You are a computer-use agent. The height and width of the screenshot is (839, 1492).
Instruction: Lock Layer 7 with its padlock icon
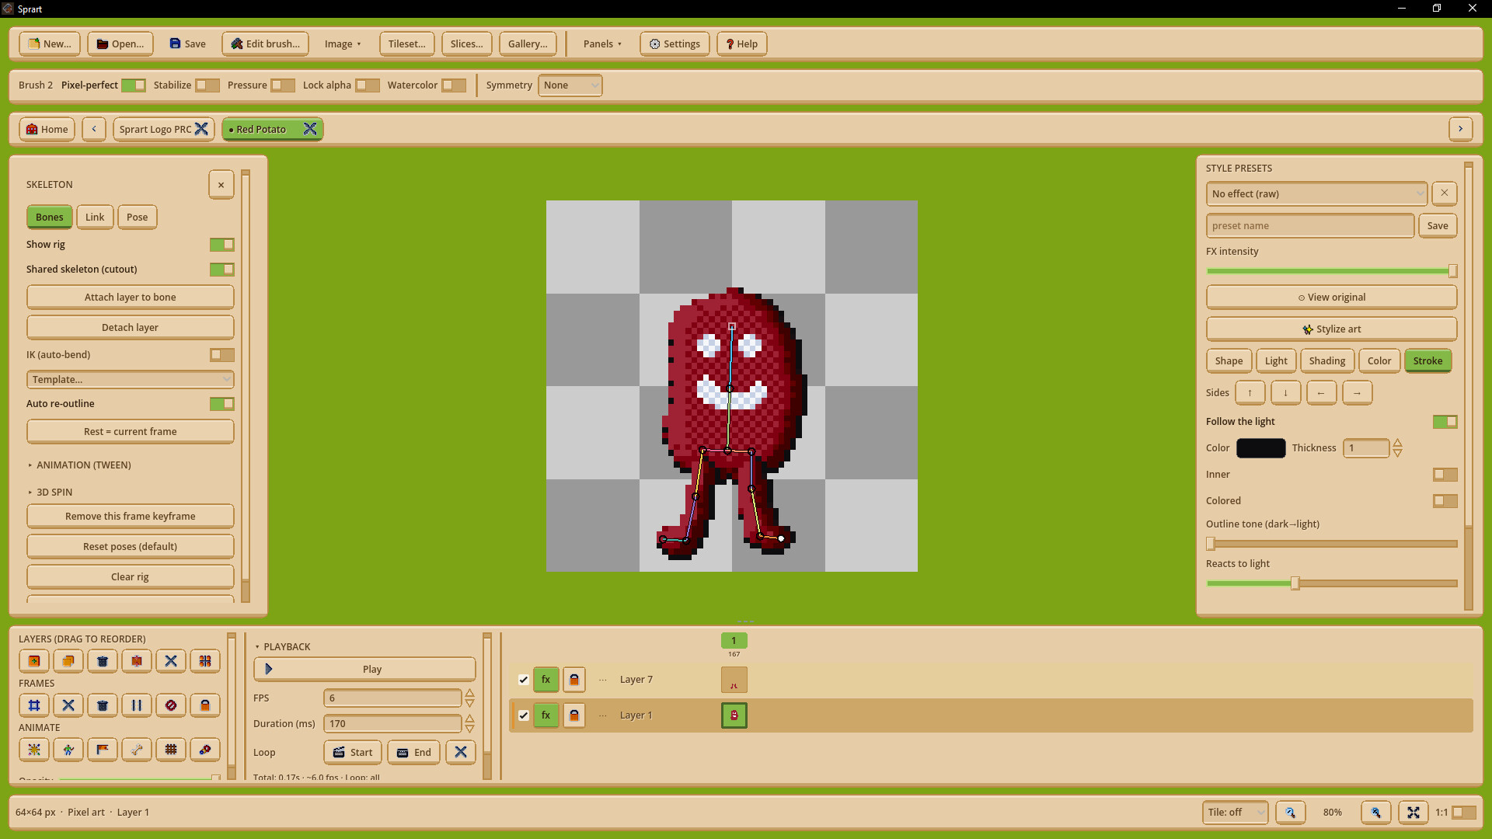(x=574, y=680)
